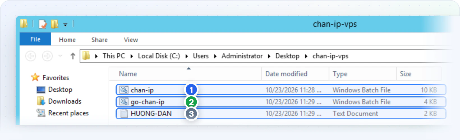Navigate to Desktop in the breadcrumb
Image resolution: width=460 pixels, height=140 pixels.
[287, 56]
